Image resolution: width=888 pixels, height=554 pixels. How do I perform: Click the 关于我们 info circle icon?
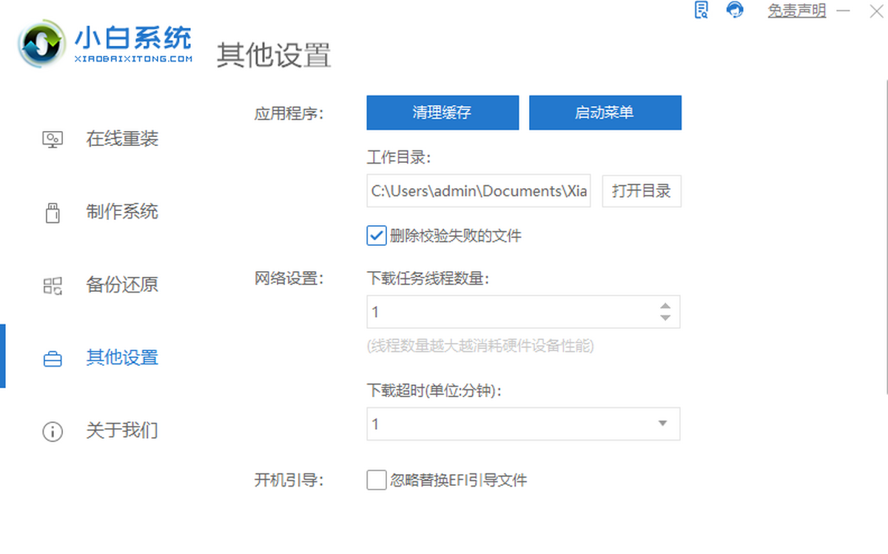pyautogui.click(x=53, y=431)
